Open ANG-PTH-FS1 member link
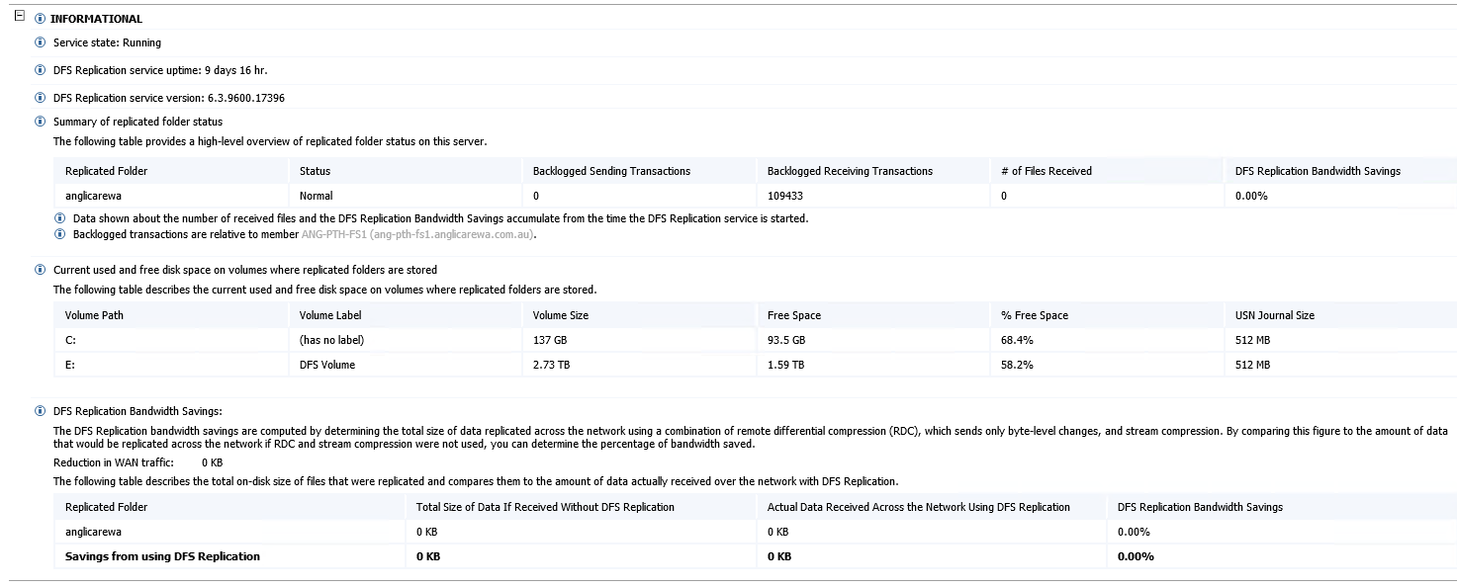This screenshot has width=1457, height=587. (x=418, y=234)
